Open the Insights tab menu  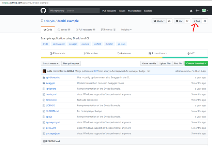coord(126,30)
